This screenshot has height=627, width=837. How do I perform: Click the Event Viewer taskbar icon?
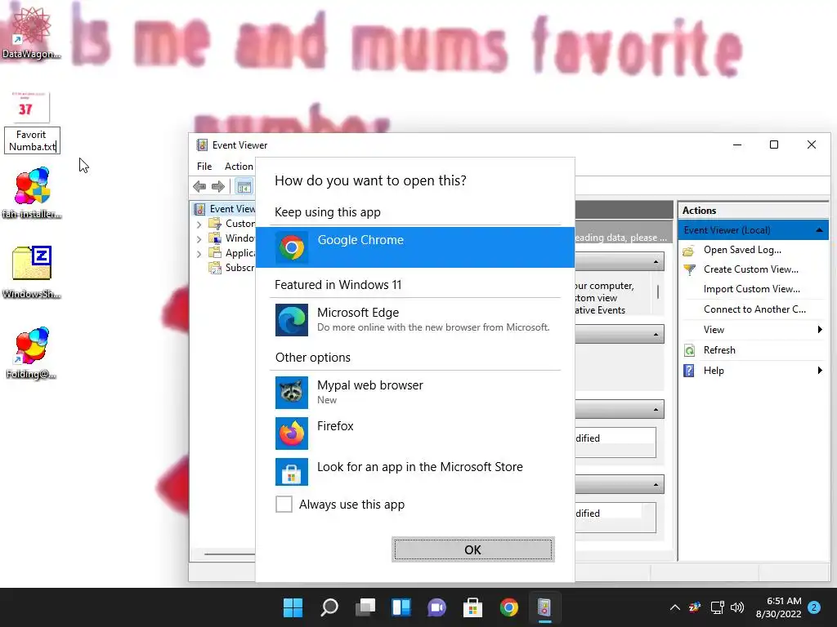[x=544, y=607]
